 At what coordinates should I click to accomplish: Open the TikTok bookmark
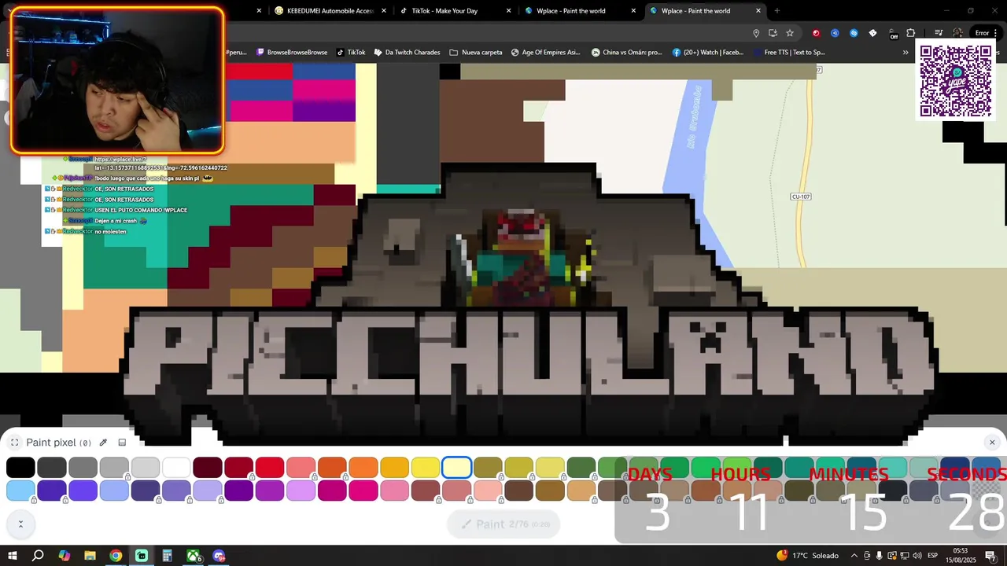(x=351, y=53)
